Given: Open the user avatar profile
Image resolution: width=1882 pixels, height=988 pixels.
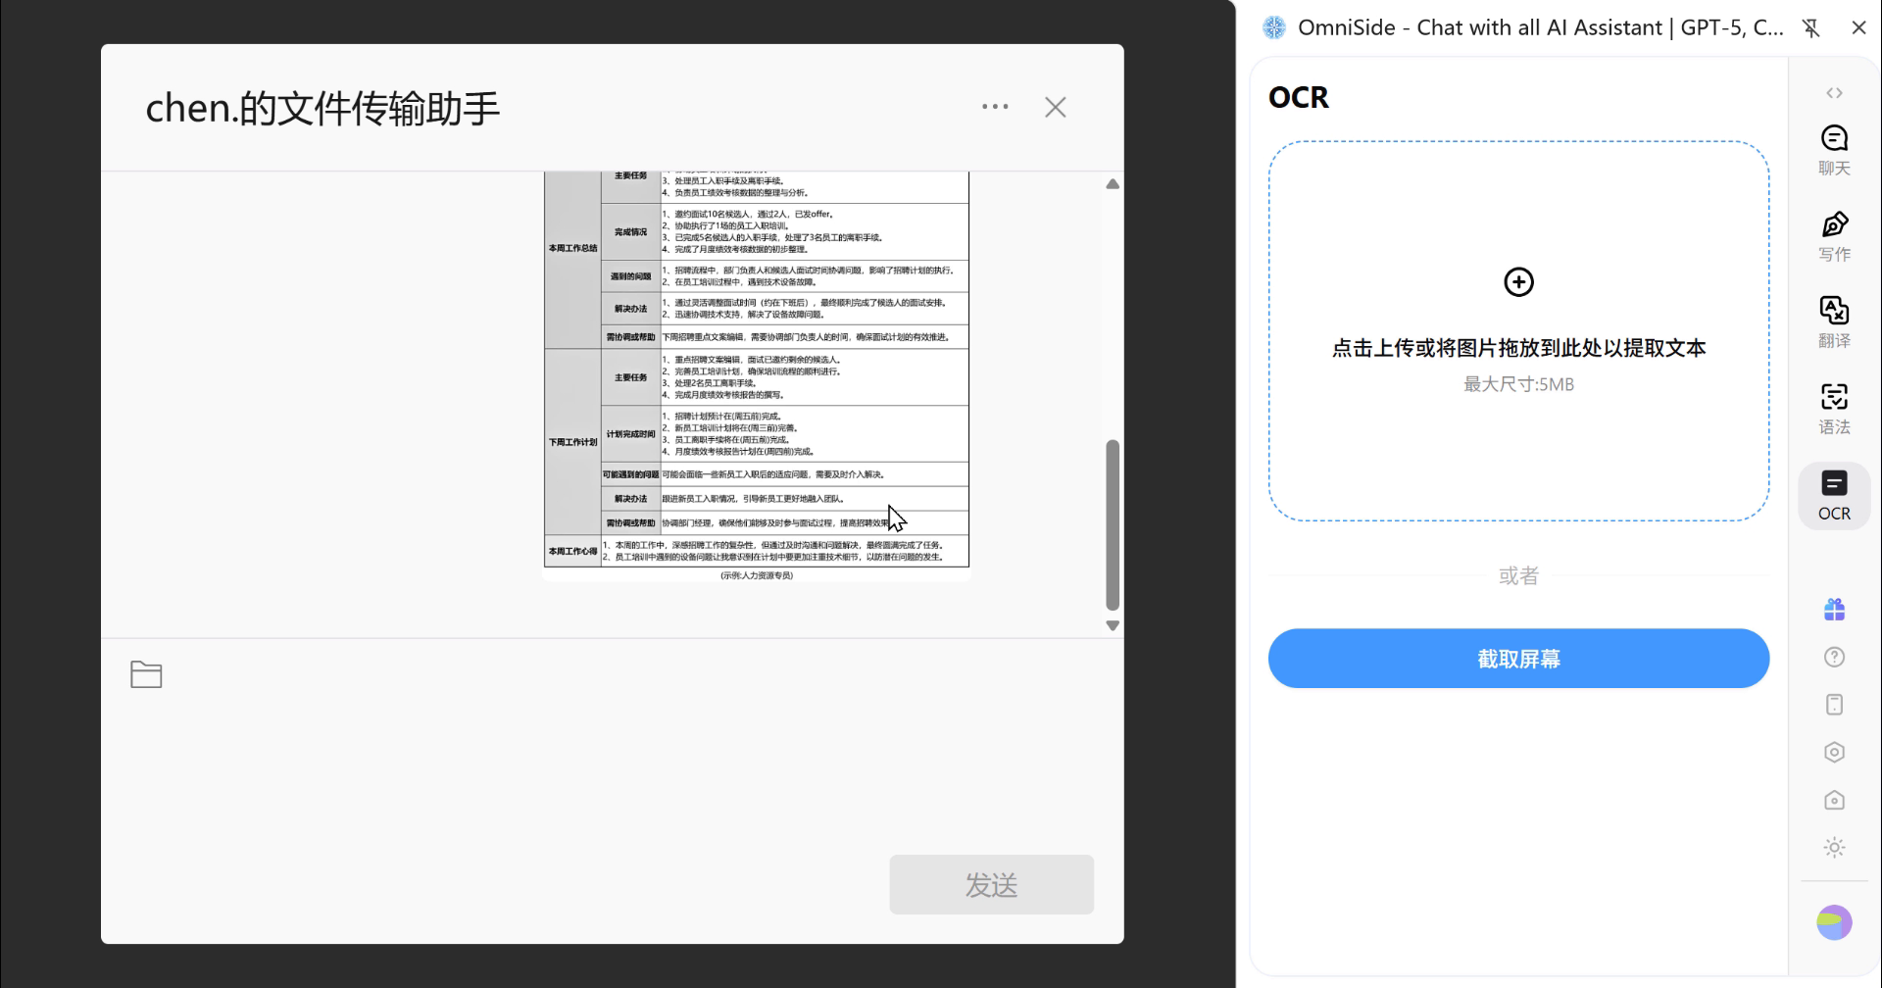Looking at the screenshot, I should (x=1834, y=922).
